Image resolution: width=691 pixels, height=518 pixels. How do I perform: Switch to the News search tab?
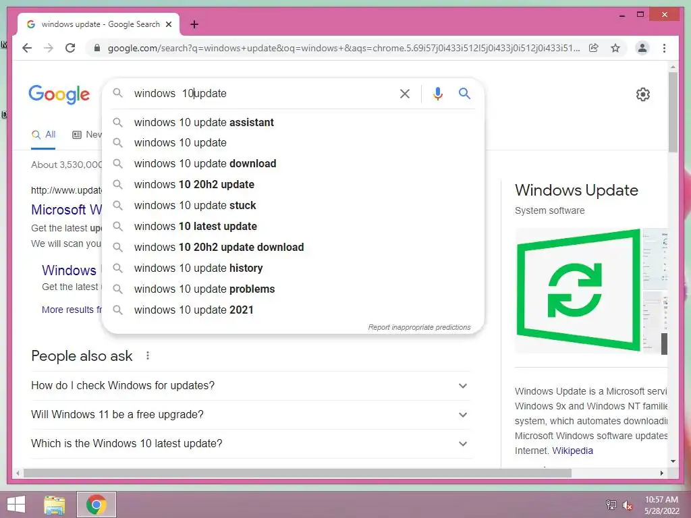(87, 135)
